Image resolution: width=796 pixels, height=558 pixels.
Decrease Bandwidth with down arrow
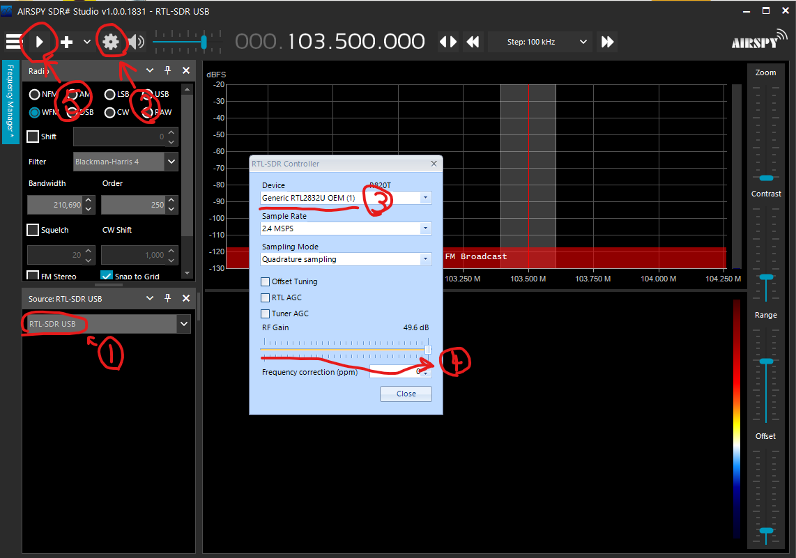pos(89,209)
